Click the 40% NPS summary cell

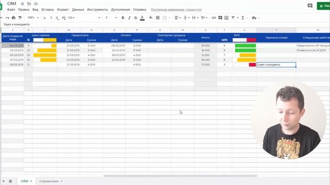coord(224,40)
